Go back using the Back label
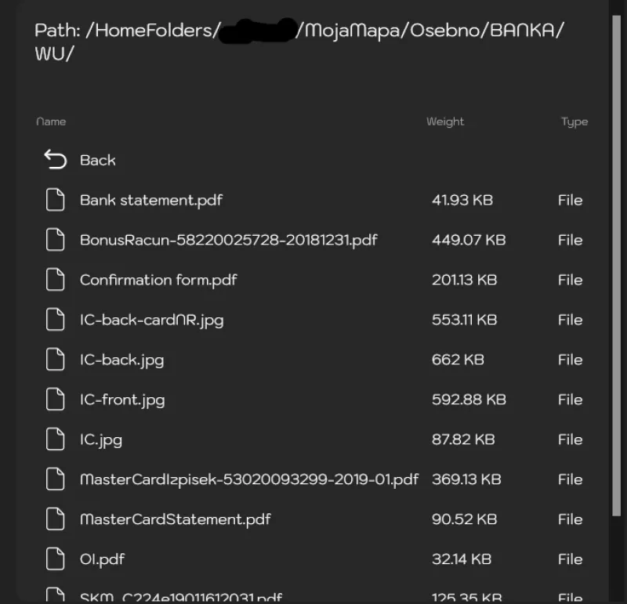 click(x=98, y=160)
